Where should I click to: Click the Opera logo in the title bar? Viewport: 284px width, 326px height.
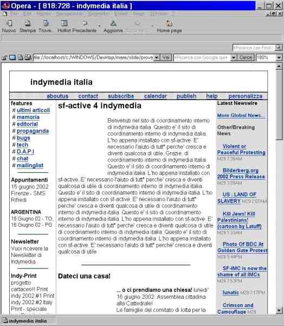click(5, 5)
